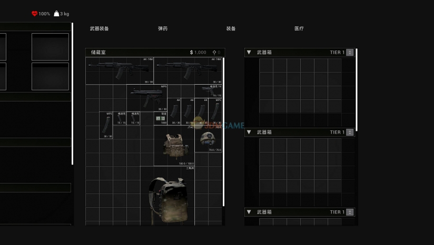
Task: Switch to the 弹药 ammo tab
Action: click(x=163, y=28)
